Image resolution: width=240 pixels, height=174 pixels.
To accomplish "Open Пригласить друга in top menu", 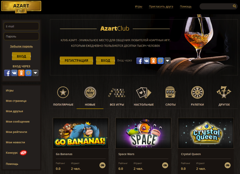I will tap(161, 7).
